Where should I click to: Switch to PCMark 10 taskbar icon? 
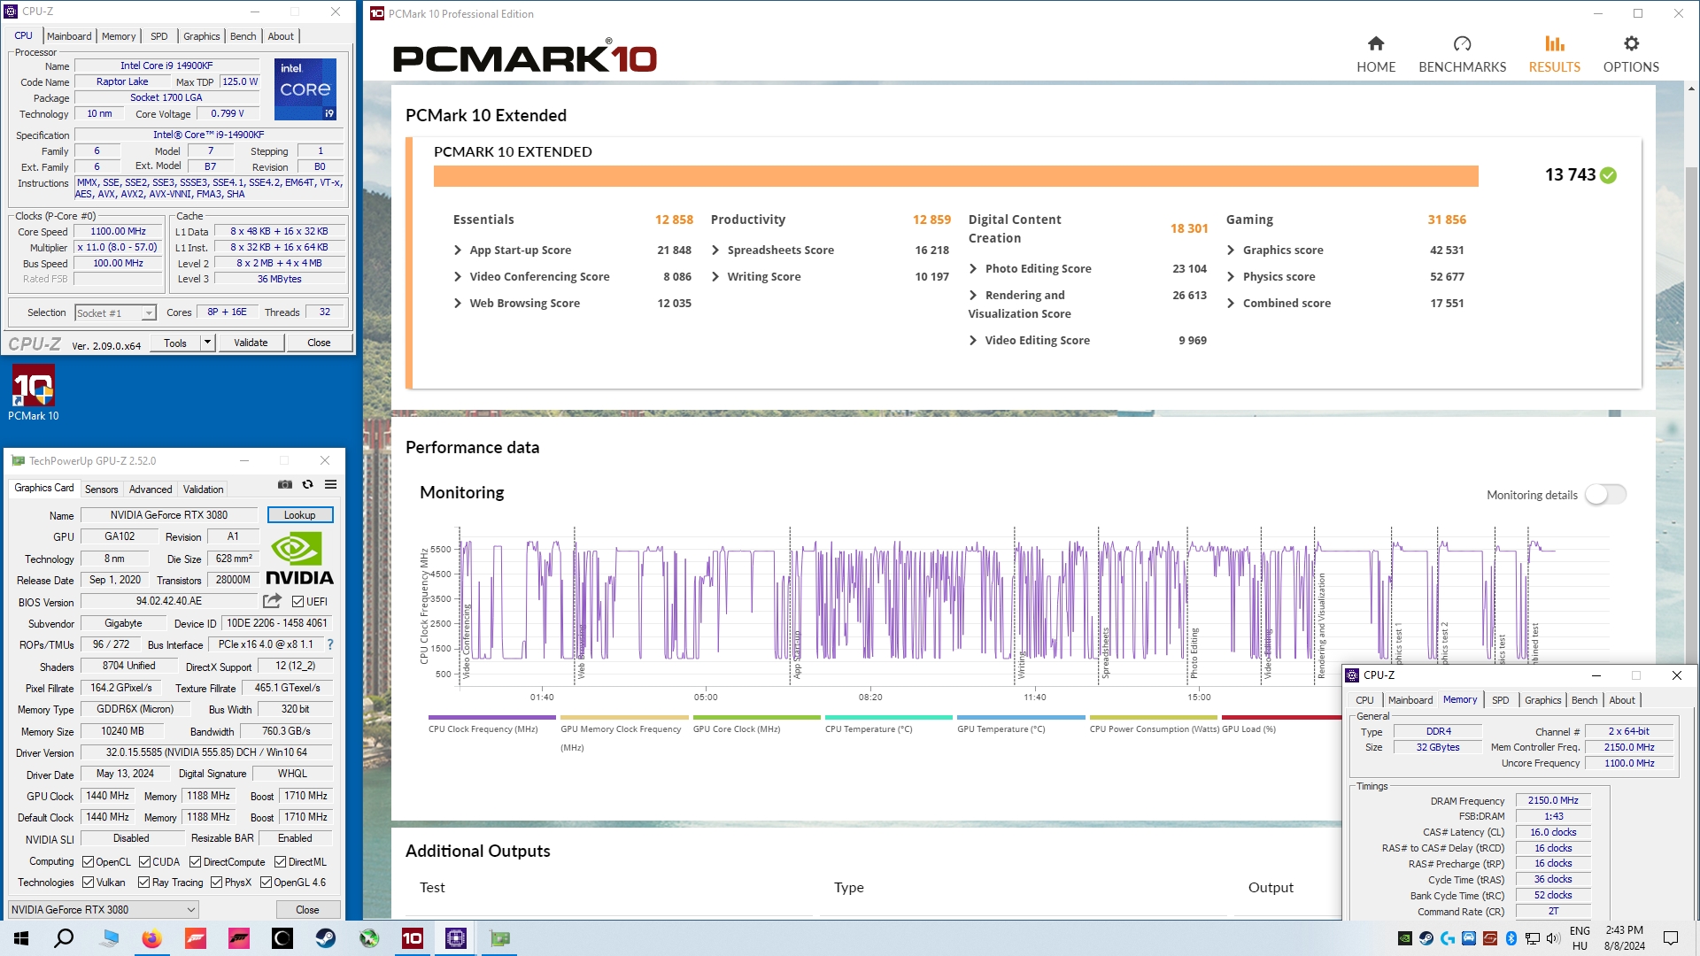(x=413, y=938)
